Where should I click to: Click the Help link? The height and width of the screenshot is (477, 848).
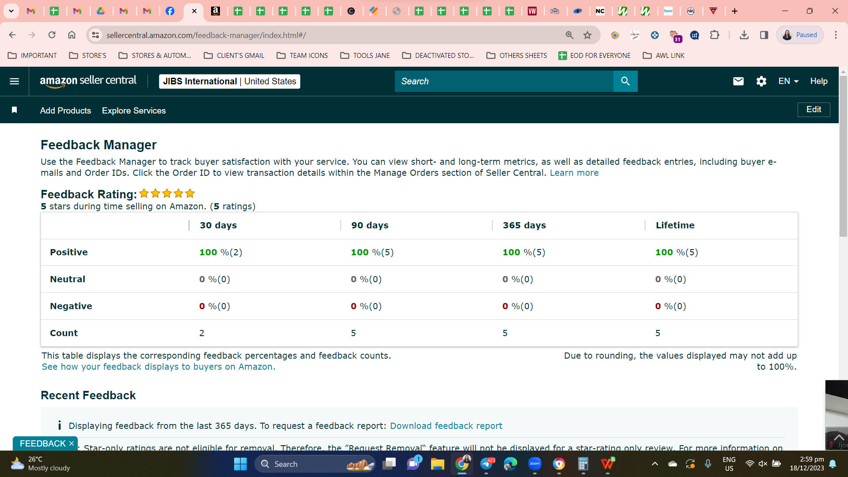pyautogui.click(x=818, y=81)
